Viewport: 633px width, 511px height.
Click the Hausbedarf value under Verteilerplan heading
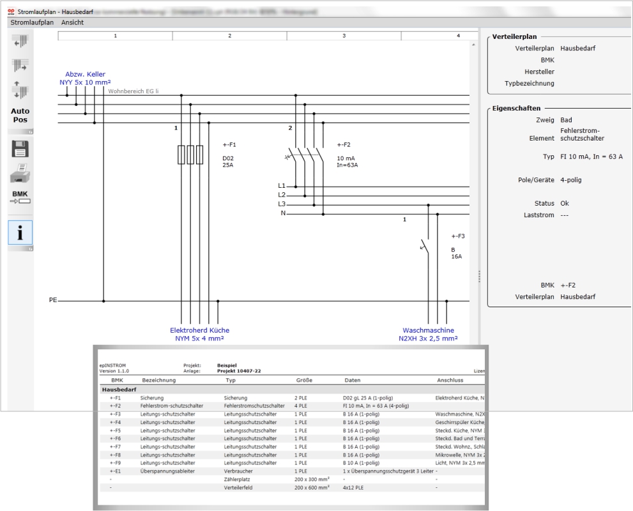coord(577,49)
